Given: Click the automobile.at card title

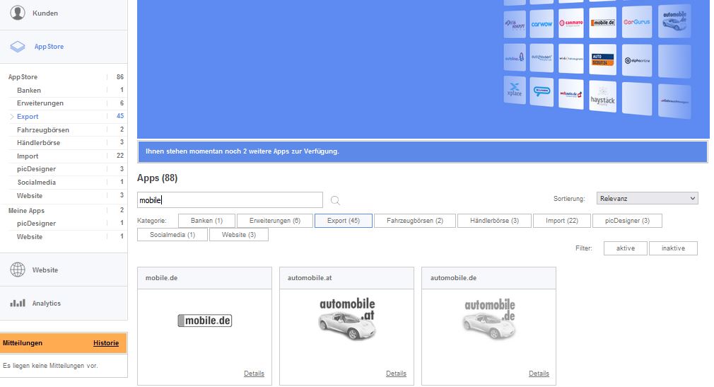Looking at the screenshot, I should coord(309,277).
